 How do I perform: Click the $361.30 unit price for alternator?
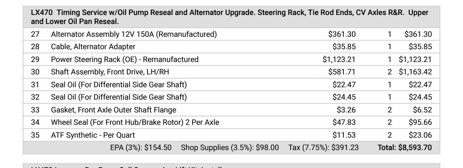tap(342, 35)
